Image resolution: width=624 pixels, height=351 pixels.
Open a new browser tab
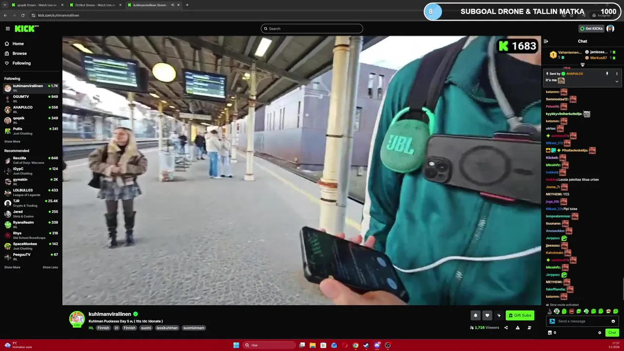(187, 5)
